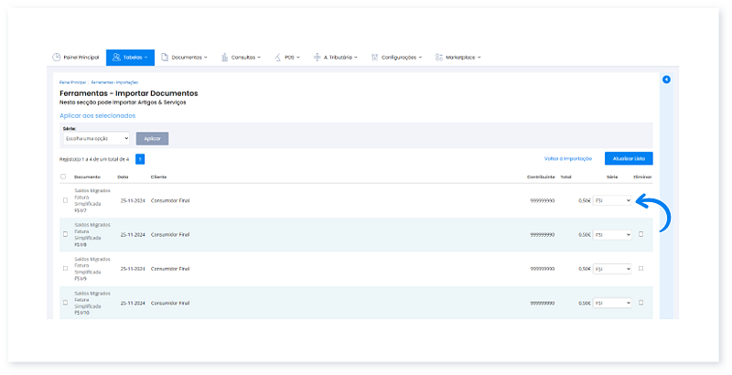The image size is (732, 375).
Task: Expand the Série dropdown for row FS 0/10
Action: pyautogui.click(x=612, y=302)
